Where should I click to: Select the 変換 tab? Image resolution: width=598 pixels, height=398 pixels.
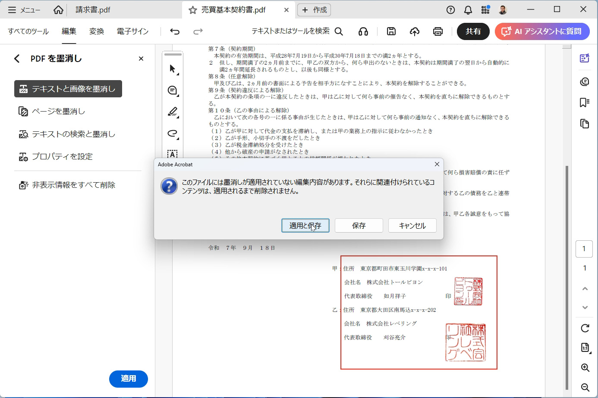pos(97,31)
